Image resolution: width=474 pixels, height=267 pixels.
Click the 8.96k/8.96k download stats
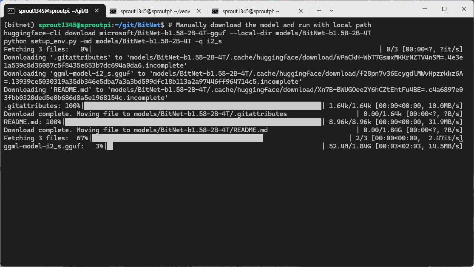(396, 122)
